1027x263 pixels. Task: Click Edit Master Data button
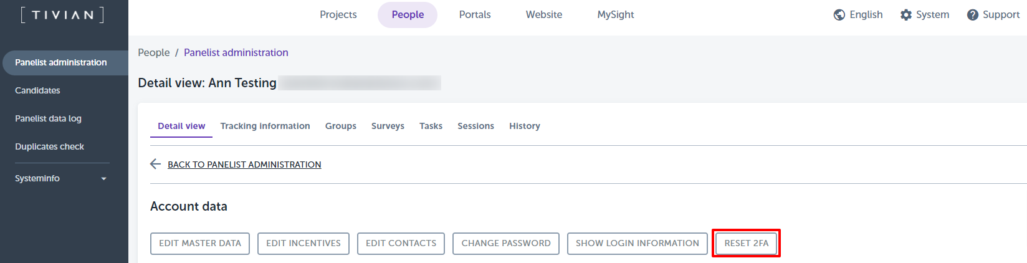click(x=200, y=243)
